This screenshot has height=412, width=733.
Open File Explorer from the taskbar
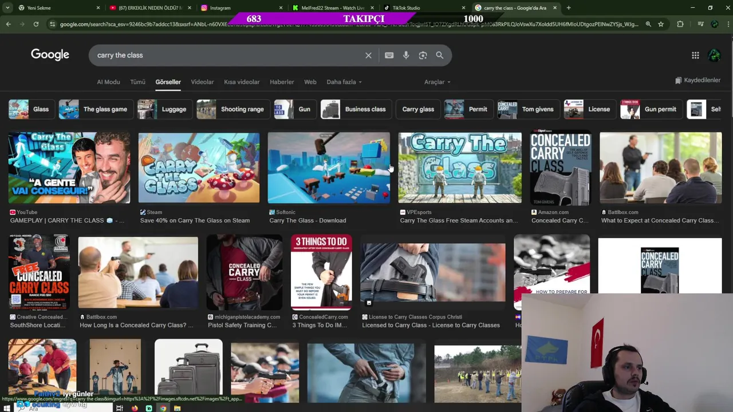tap(178, 408)
